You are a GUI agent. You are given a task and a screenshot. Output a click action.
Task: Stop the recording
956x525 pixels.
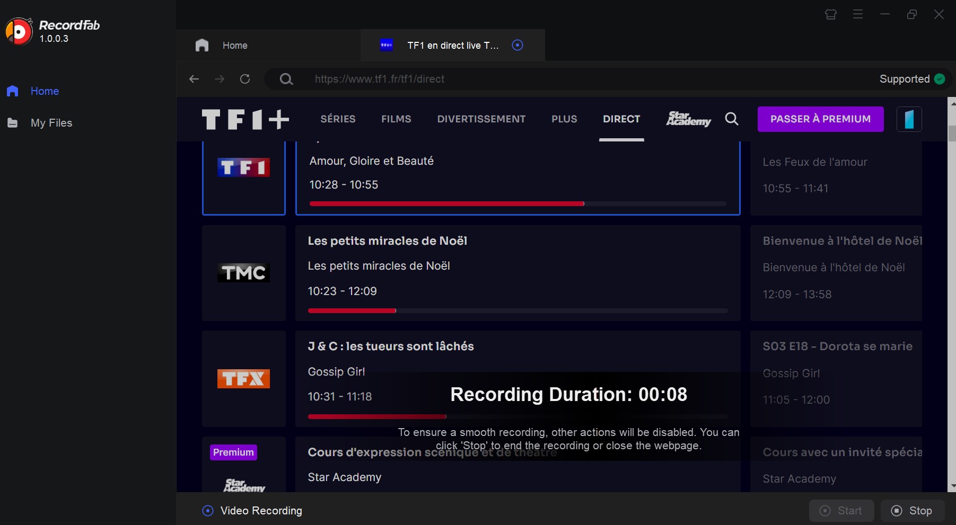(913, 511)
